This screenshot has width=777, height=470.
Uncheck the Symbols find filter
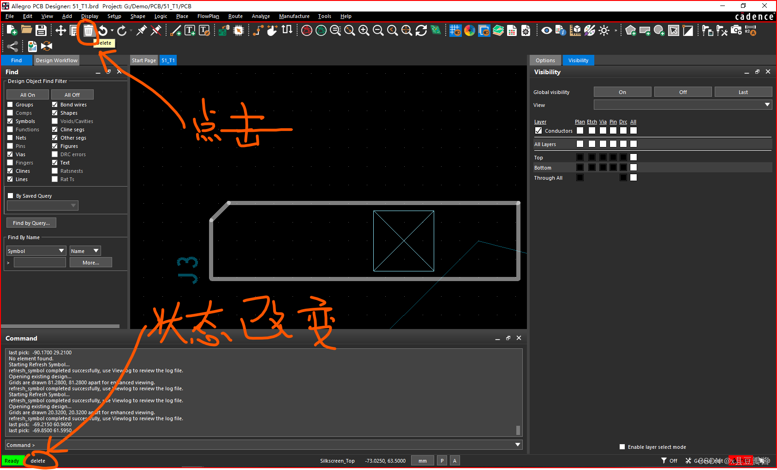click(x=10, y=121)
